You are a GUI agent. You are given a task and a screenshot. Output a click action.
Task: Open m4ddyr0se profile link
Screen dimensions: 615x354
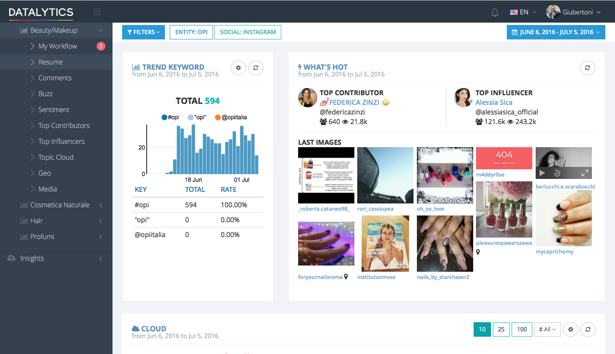click(x=490, y=175)
